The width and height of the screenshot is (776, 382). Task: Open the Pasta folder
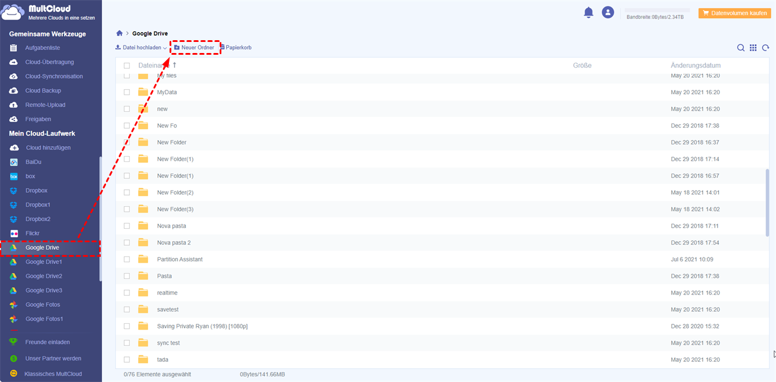[x=164, y=276]
